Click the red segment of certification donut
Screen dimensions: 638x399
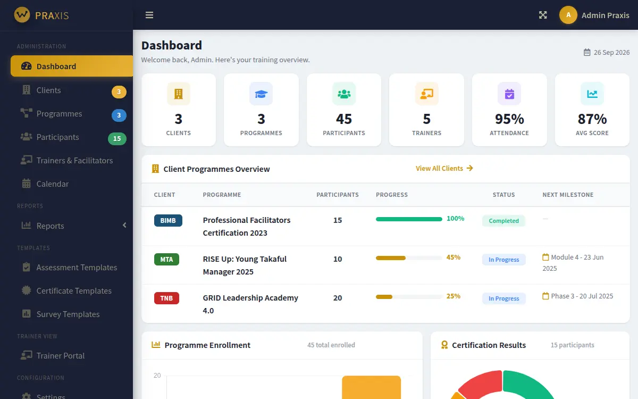483,383
